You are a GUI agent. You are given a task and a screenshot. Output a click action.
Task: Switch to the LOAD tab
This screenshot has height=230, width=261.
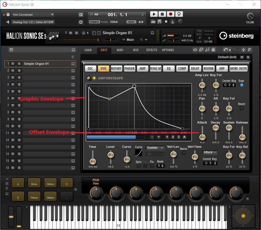coord(88,50)
